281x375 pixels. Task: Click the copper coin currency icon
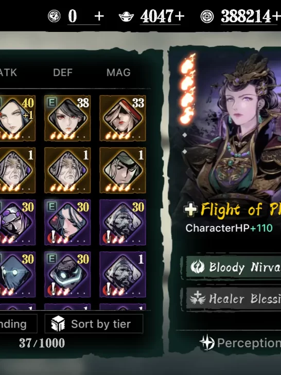207,16
